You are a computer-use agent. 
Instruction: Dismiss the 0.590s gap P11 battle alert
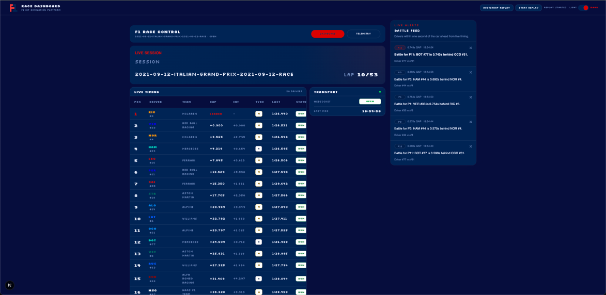pyautogui.click(x=470, y=146)
